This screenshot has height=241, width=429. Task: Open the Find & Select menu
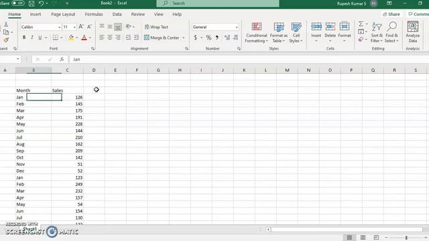391,33
